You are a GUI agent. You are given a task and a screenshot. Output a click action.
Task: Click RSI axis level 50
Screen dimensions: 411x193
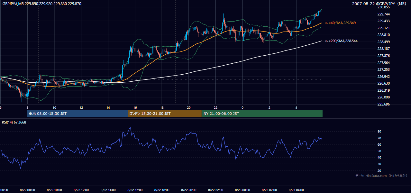(379, 151)
